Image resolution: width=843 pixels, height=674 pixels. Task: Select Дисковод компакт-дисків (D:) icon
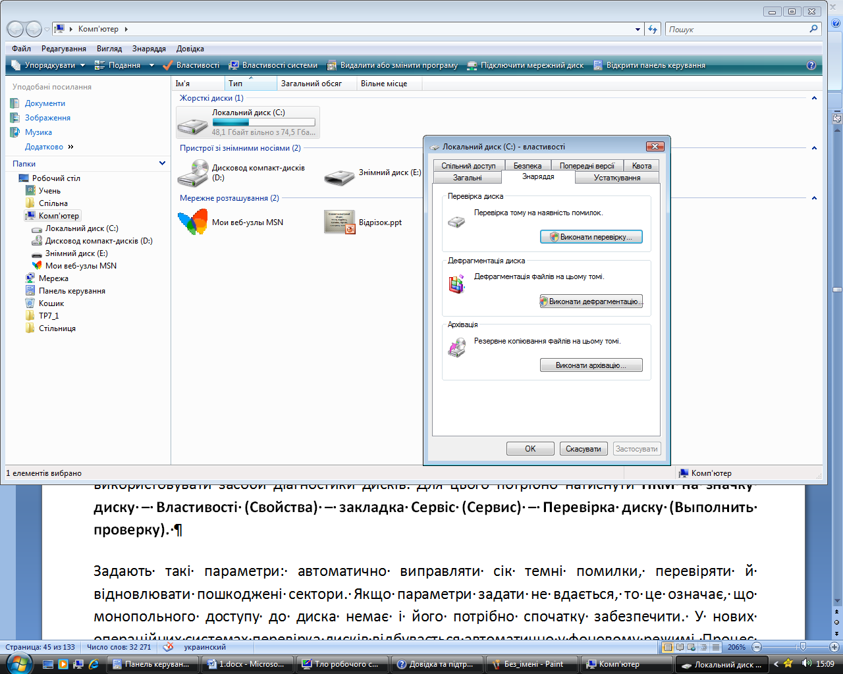pos(193,173)
